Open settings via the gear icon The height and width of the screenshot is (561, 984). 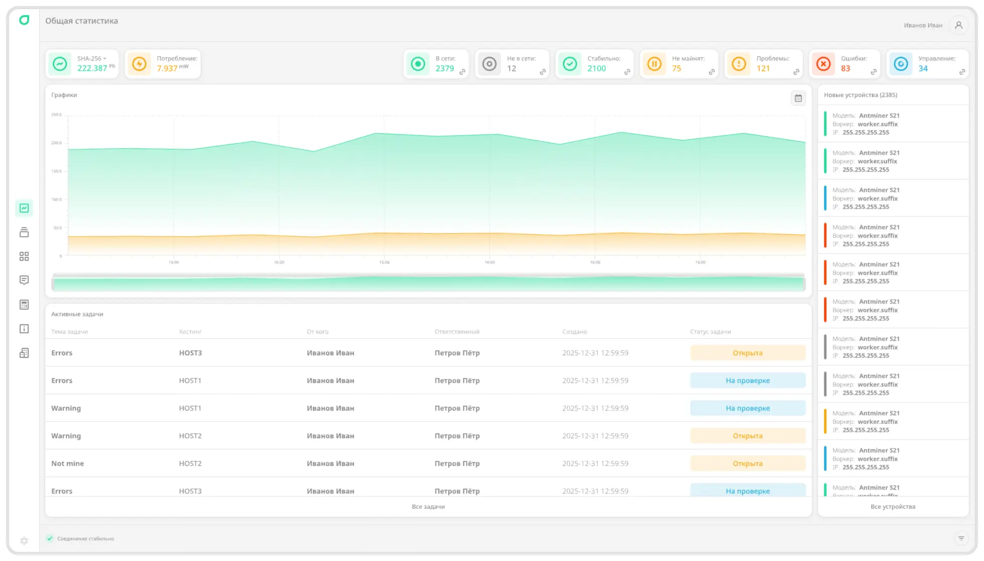[x=24, y=540]
